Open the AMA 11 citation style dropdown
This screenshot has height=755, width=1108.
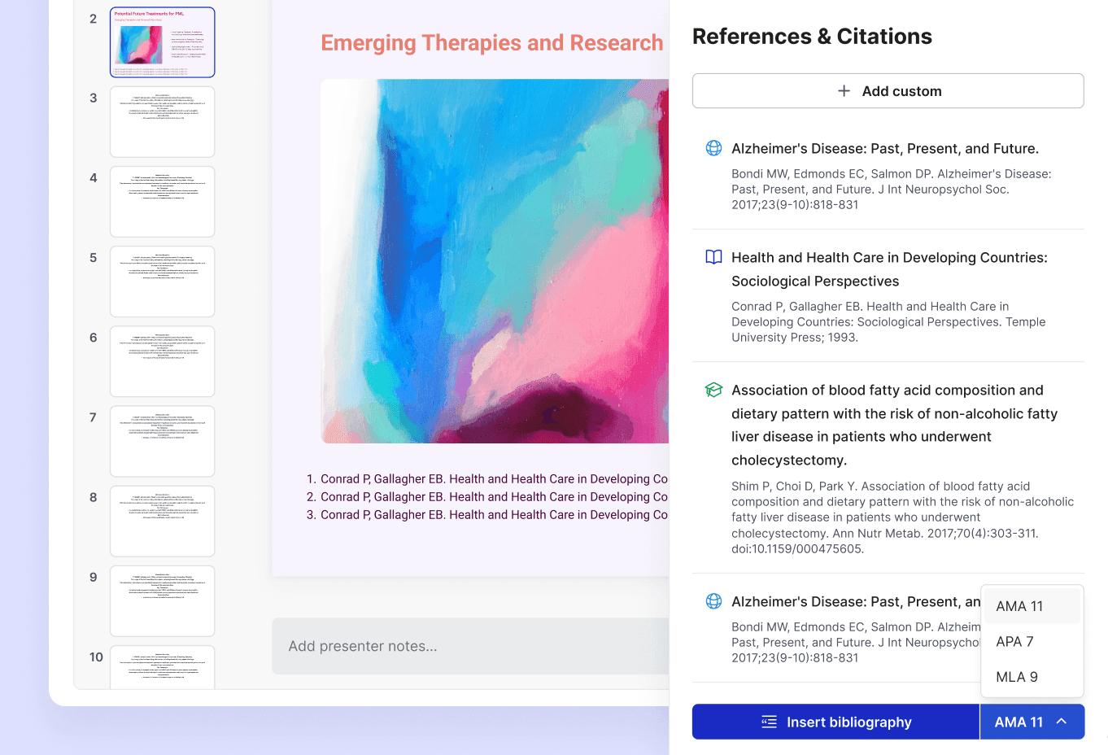tap(1019, 722)
